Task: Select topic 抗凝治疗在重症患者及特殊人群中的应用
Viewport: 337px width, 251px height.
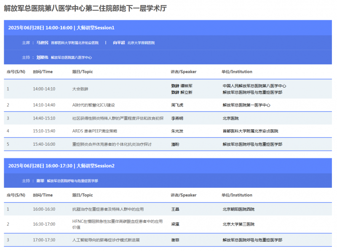Action: (108, 209)
